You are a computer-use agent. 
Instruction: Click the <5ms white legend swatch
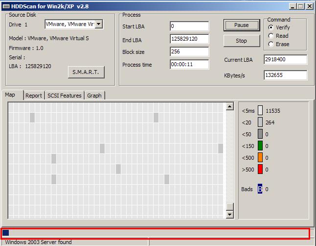click(260, 110)
